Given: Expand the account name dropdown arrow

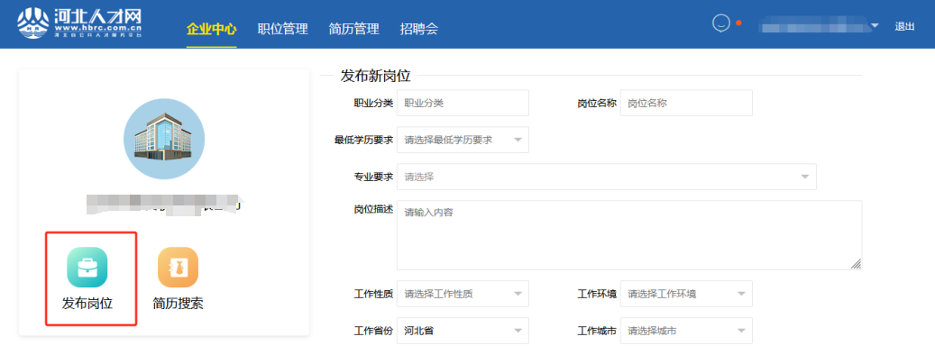Looking at the screenshot, I should pyautogui.click(x=875, y=26).
